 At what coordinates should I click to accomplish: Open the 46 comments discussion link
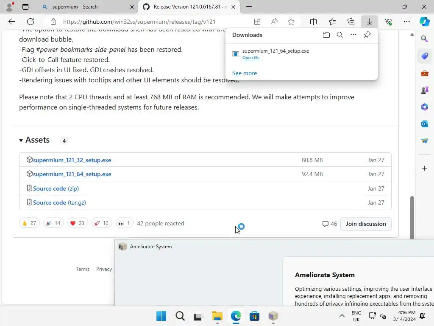coord(330,224)
